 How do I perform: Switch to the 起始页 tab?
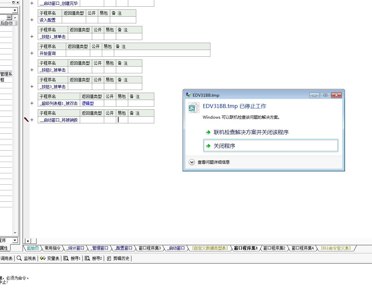[x=33, y=248]
